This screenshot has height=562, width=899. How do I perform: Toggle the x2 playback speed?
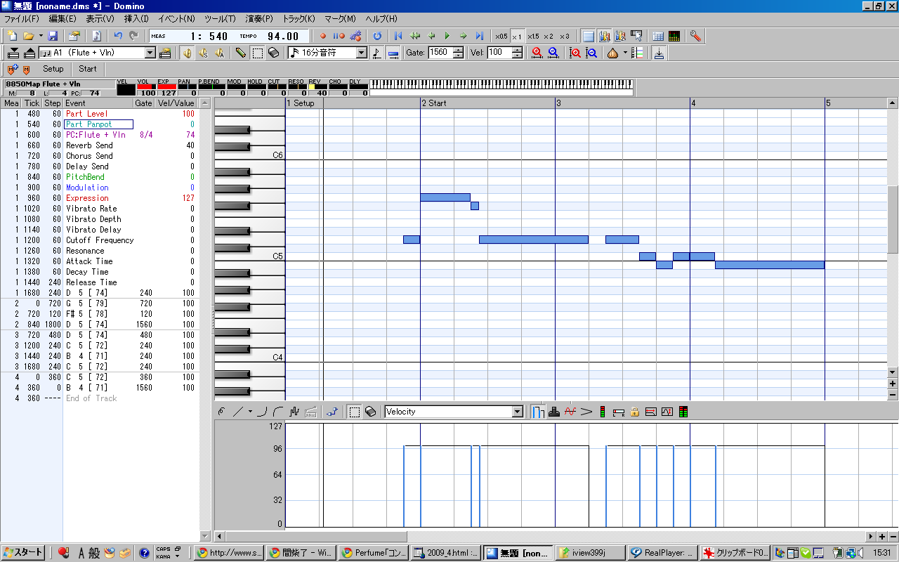548,36
